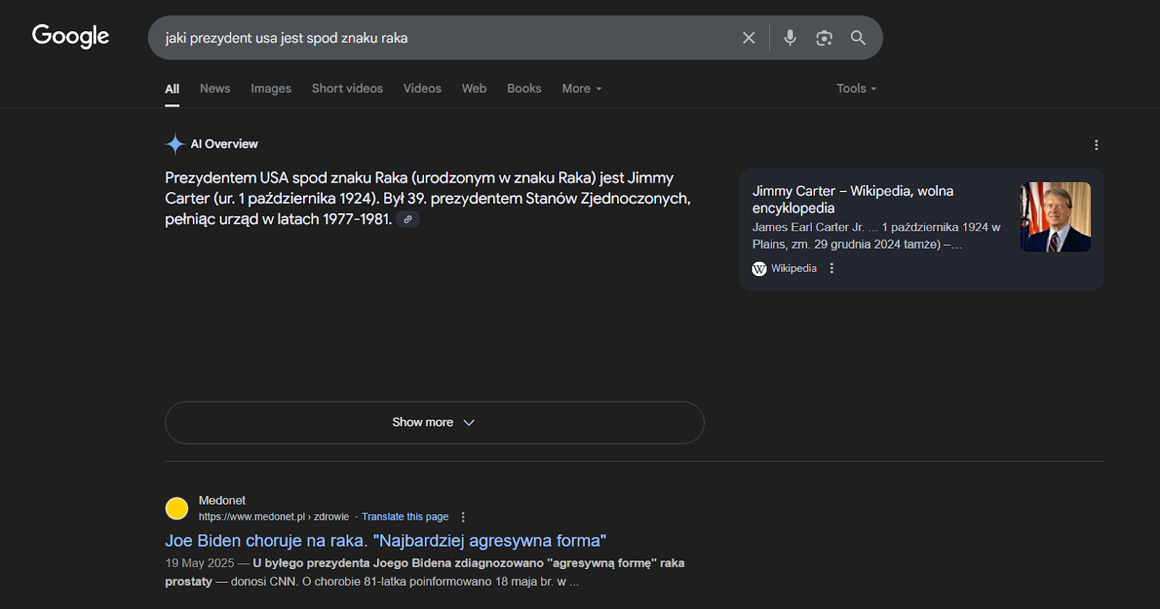This screenshot has width=1160, height=609.
Task: Open the Tools dropdown
Action: pyautogui.click(x=856, y=88)
